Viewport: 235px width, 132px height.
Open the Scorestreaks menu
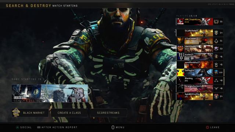click(x=108, y=113)
